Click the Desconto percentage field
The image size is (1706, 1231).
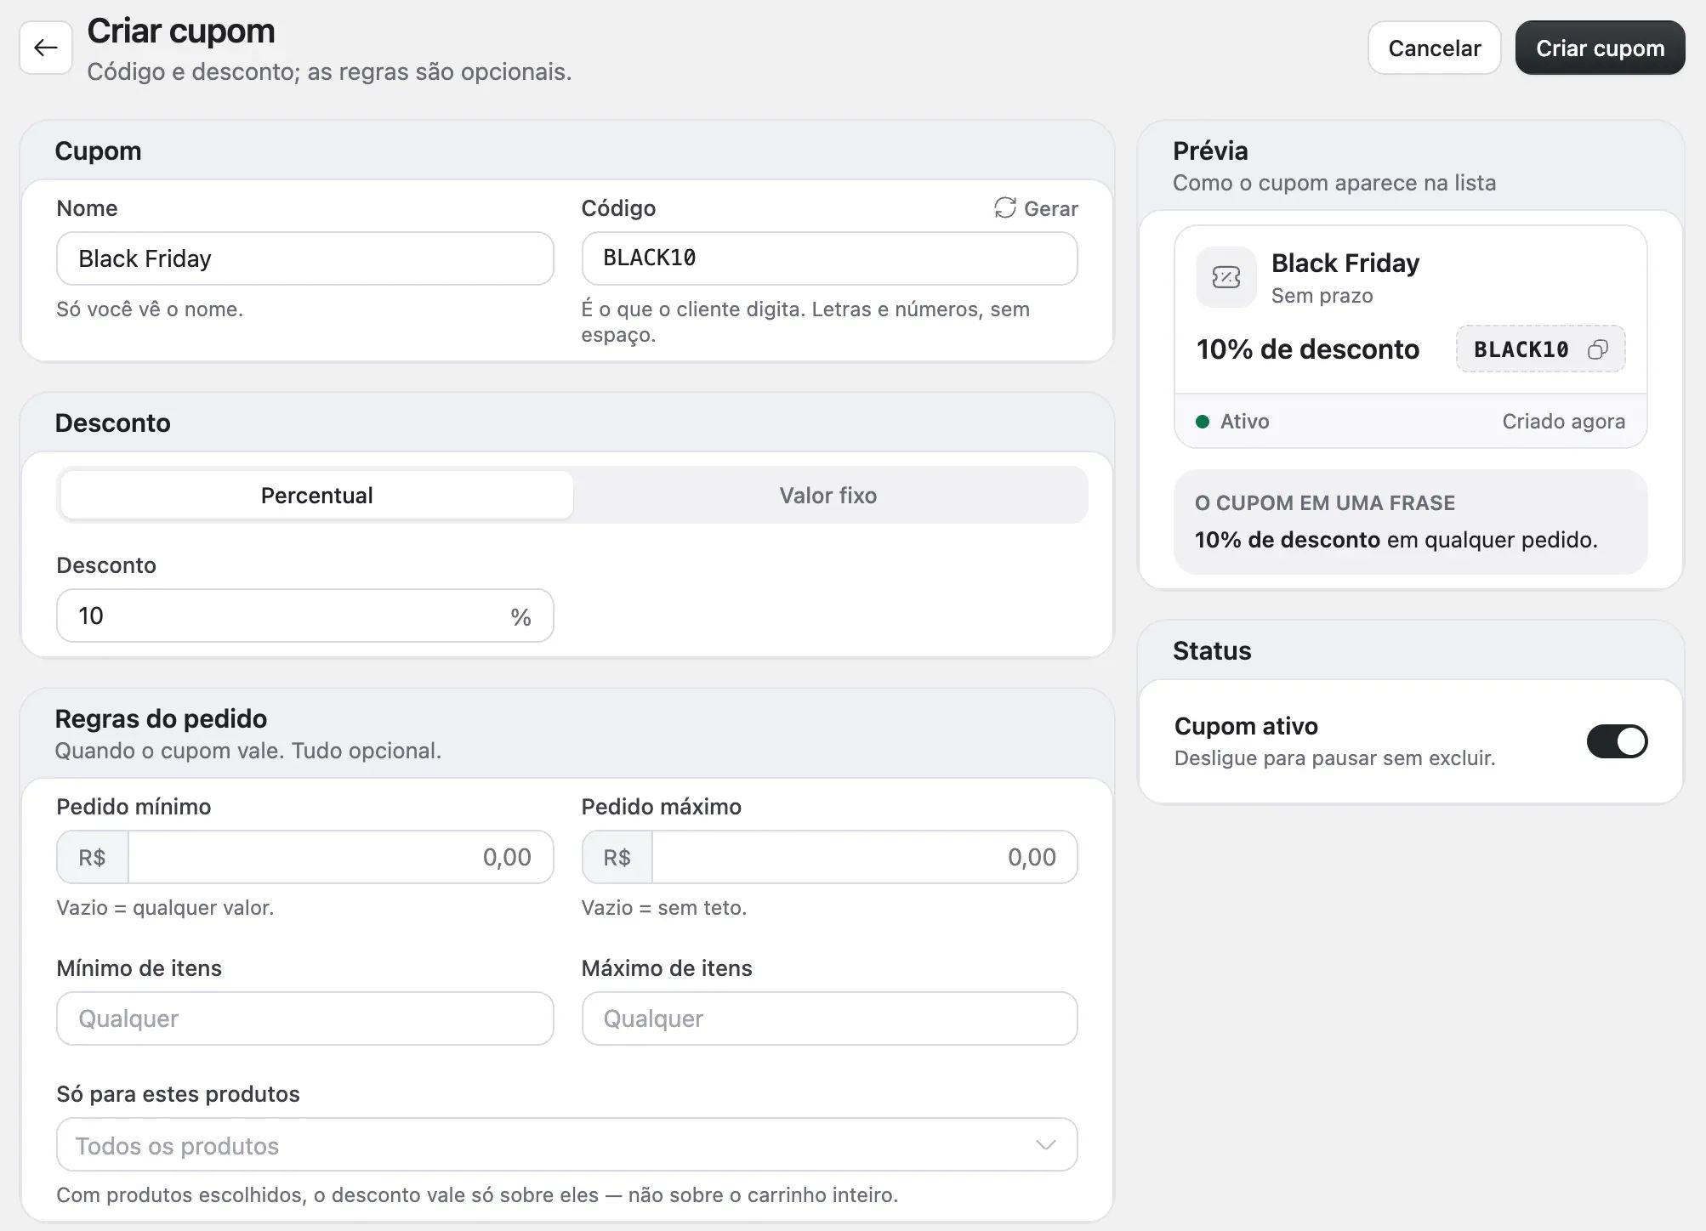click(x=304, y=615)
